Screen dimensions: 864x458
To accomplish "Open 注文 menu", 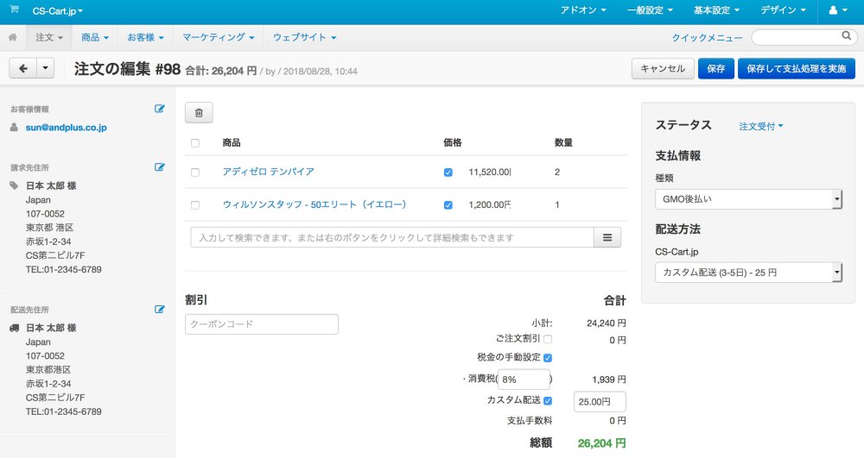I will pos(49,37).
